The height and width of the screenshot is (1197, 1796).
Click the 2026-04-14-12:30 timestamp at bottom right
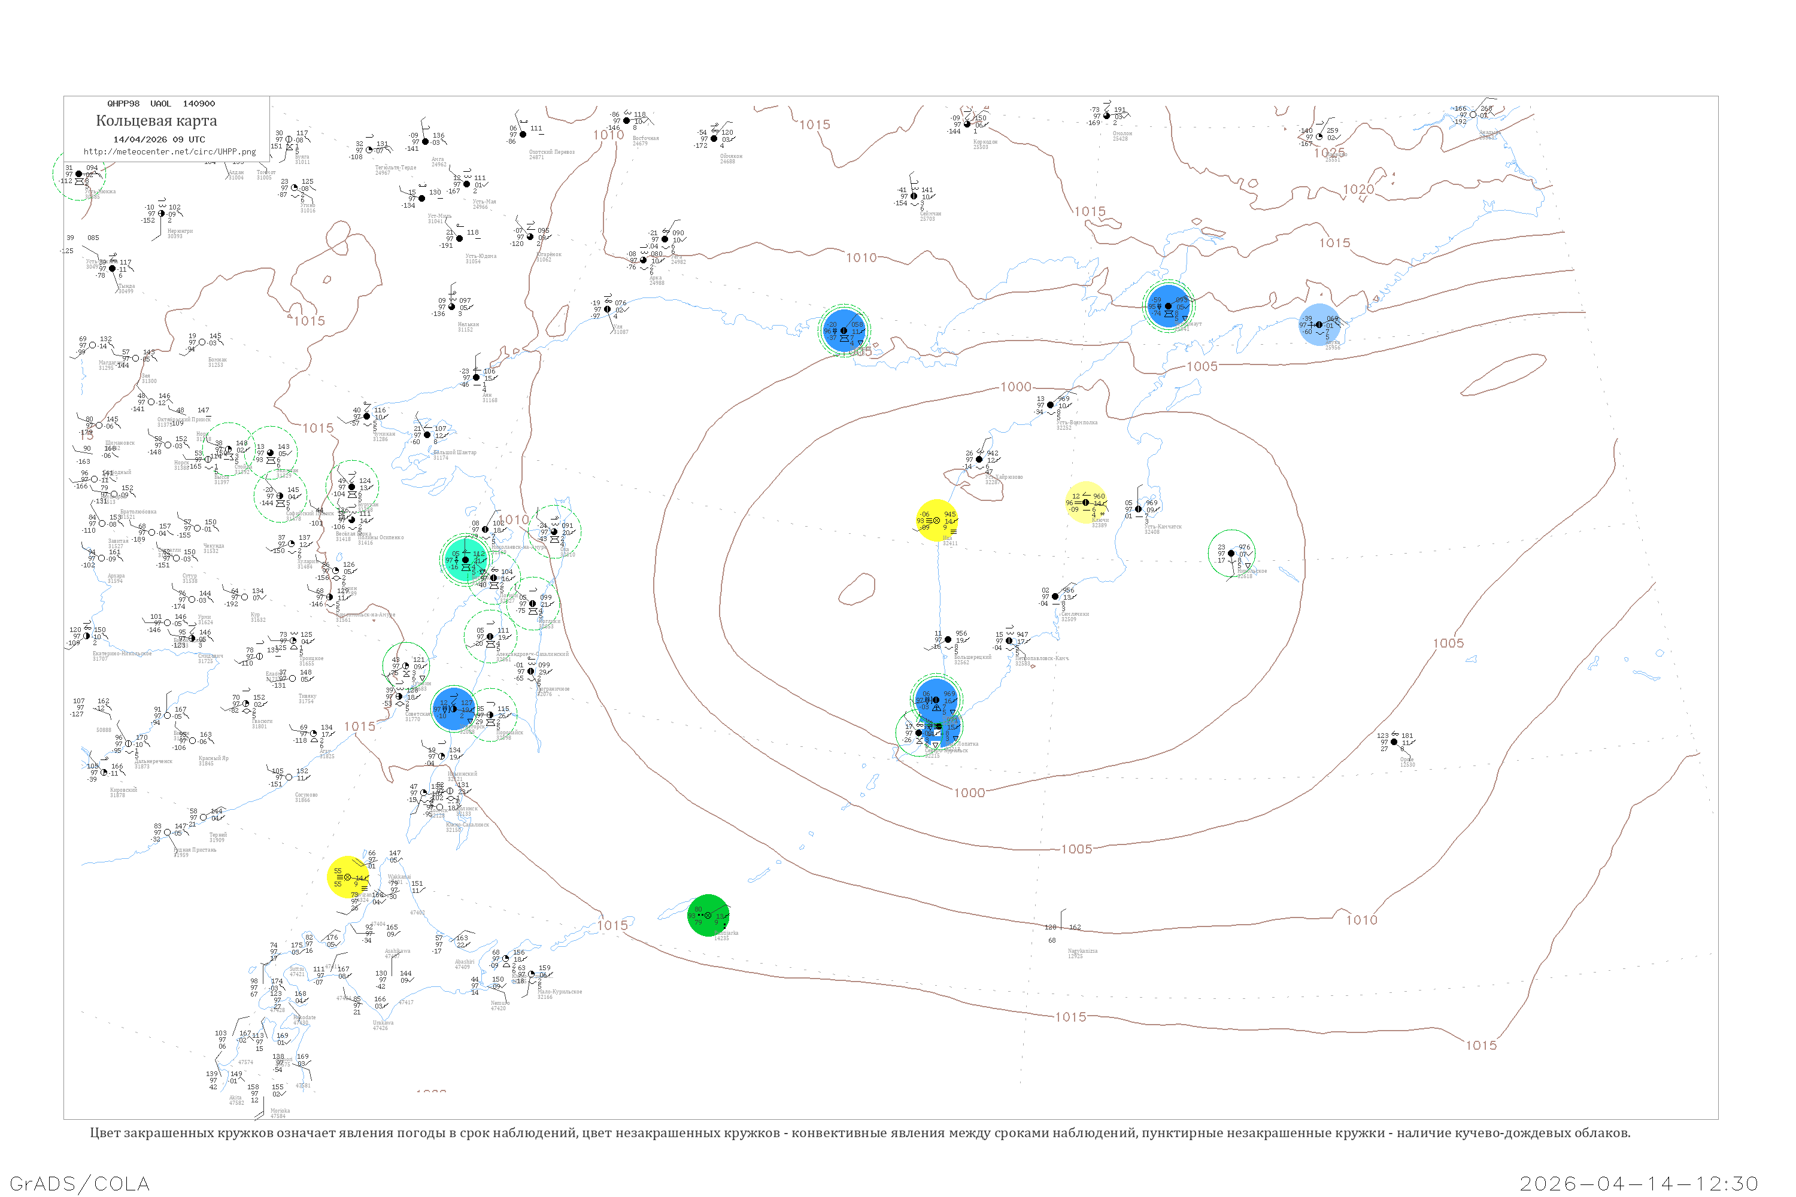1639,1183
